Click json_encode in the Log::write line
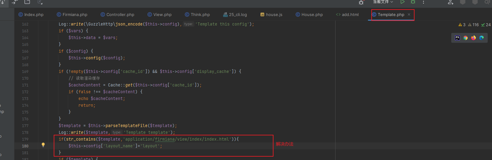Viewport: 492px width, 160px height. [x=129, y=24]
